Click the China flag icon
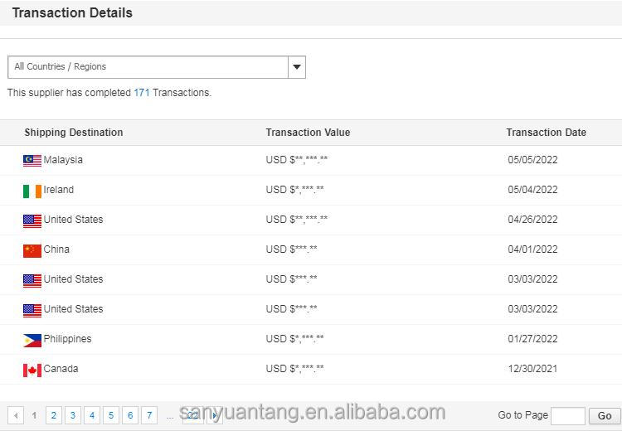The width and height of the screenshot is (622, 431). pos(32,250)
